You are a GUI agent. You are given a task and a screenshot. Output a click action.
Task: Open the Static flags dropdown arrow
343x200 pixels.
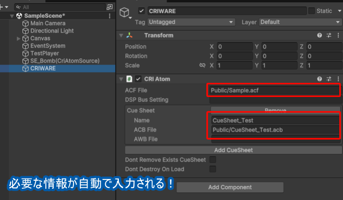[340, 11]
